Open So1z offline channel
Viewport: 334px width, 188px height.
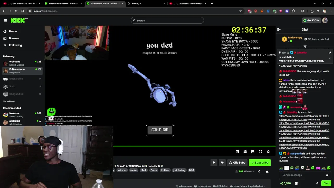22,86
